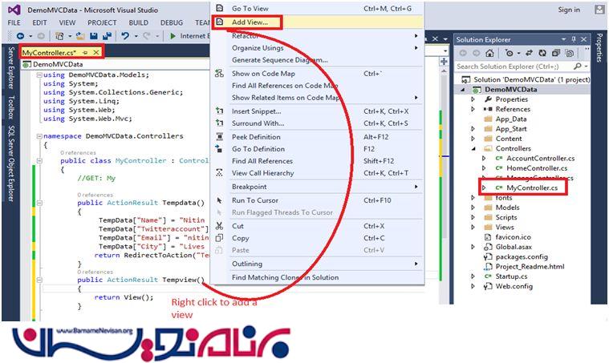Select MyController.cs in Solution Explorer
This screenshot has height=363, width=609.
tap(532, 188)
